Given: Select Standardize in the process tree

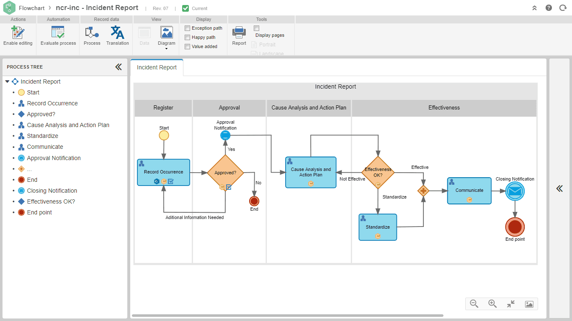Looking at the screenshot, I should (42, 136).
